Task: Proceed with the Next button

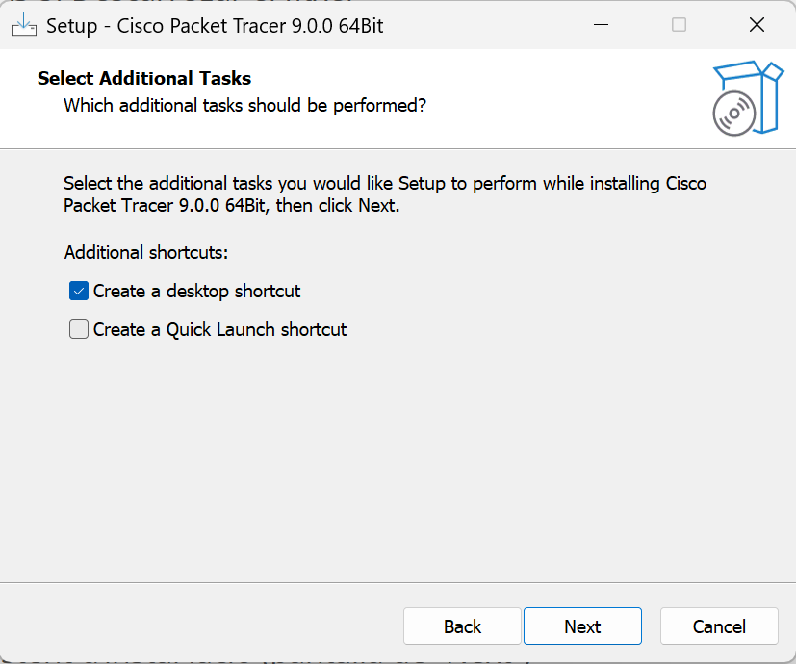Action: [582, 626]
